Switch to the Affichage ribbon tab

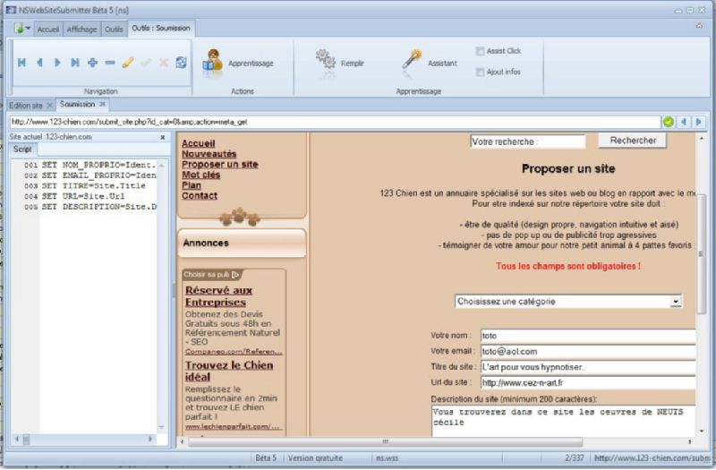tap(81, 29)
